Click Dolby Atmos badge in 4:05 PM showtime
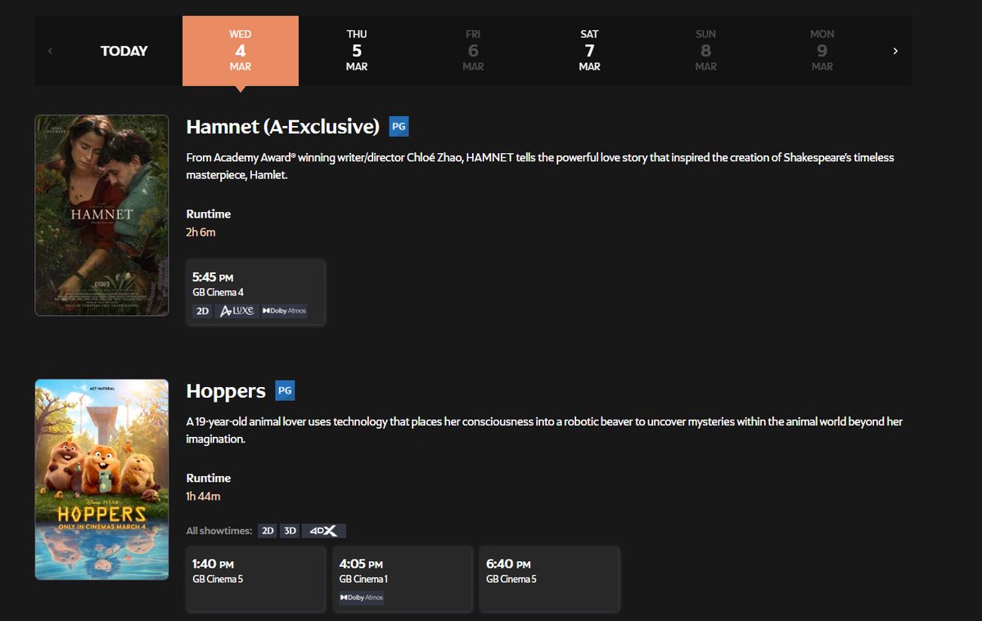Screen dimensions: 982x621 coord(362,597)
